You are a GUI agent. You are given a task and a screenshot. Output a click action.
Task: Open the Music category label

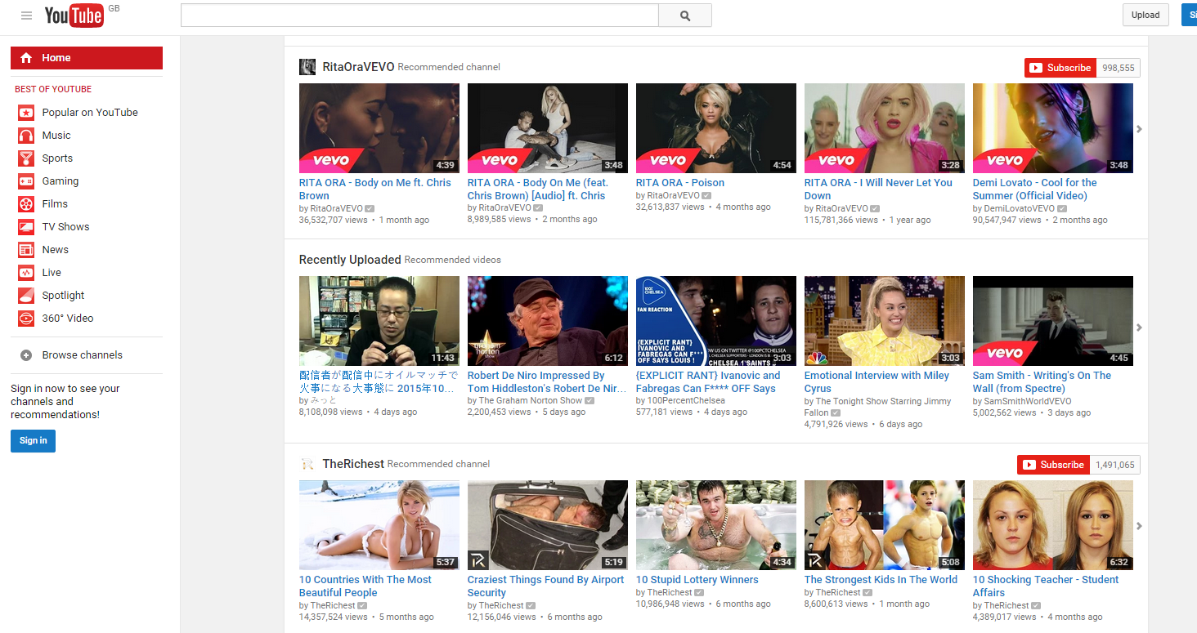pos(56,136)
